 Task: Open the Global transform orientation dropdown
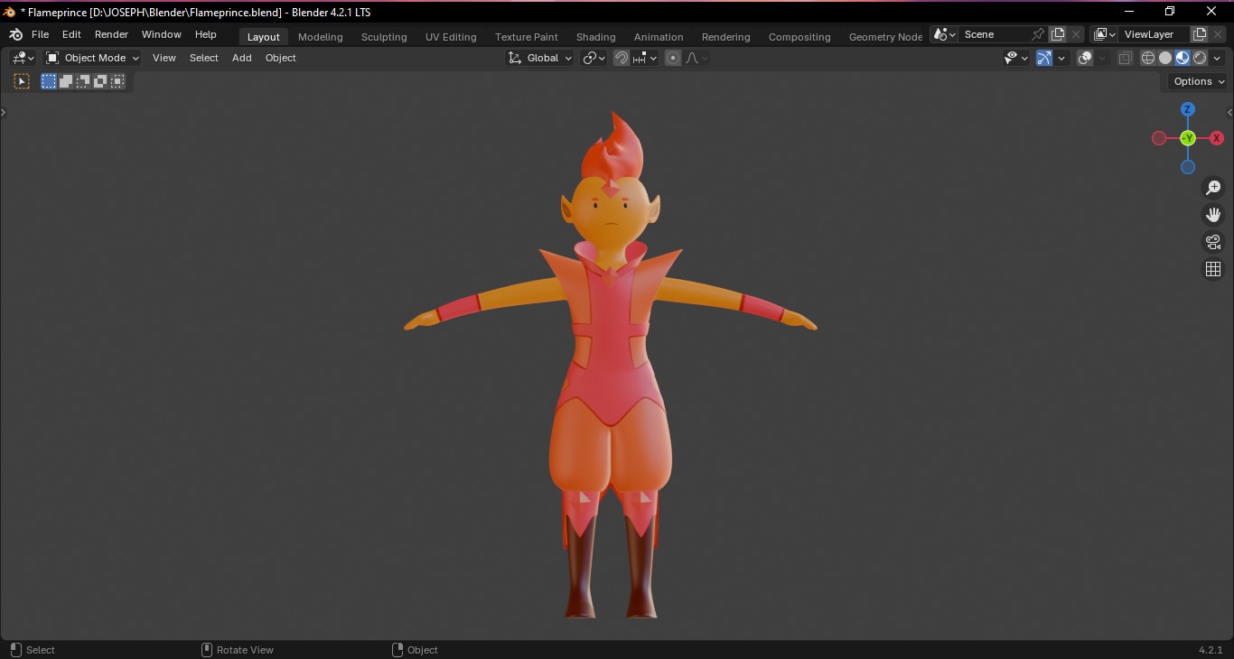click(539, 58)
